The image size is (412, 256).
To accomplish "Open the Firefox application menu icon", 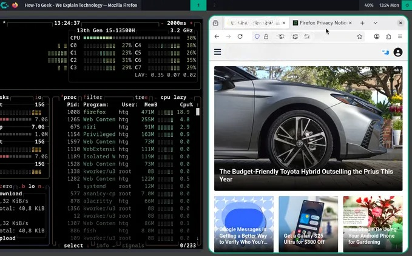I will (x=400, y=36).
